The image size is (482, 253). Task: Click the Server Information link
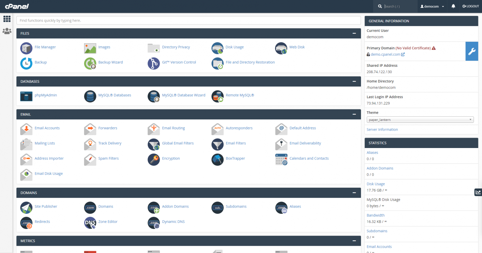(x=382, y=130)
